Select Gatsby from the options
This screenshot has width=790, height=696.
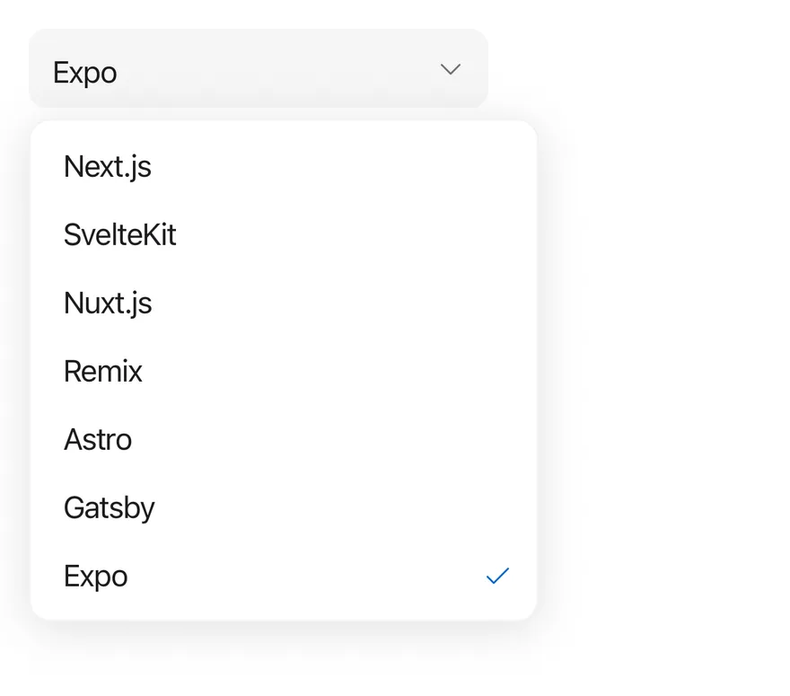(284, 507)
